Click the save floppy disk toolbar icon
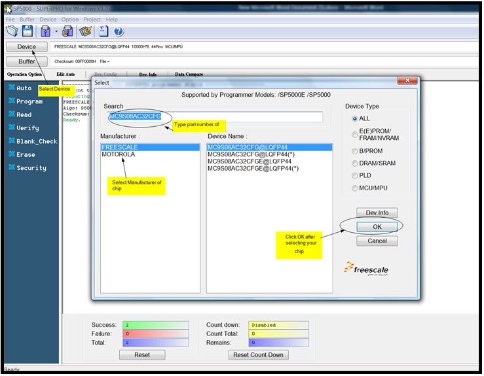Screen dimensions: 484x376 tap(28, 31)
